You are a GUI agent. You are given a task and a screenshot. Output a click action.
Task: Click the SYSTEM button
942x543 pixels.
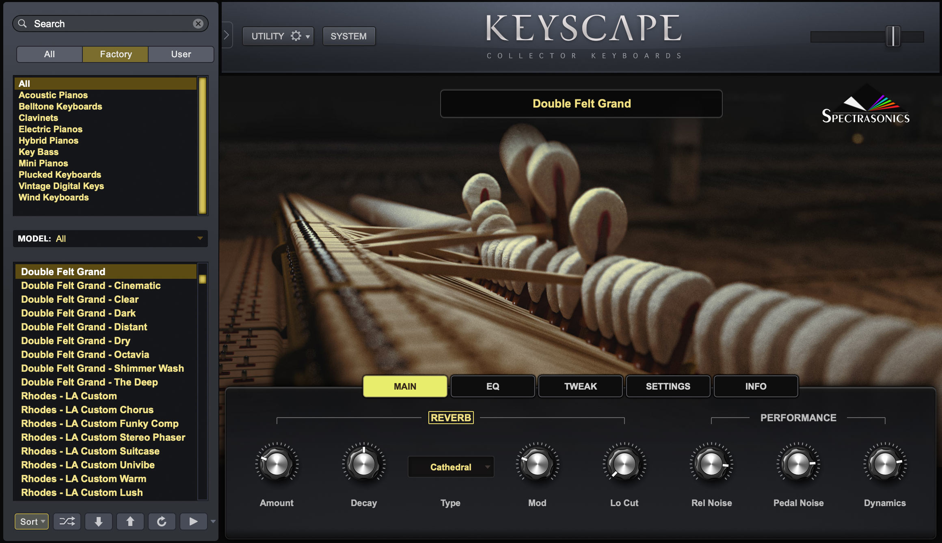click(348, 36)
